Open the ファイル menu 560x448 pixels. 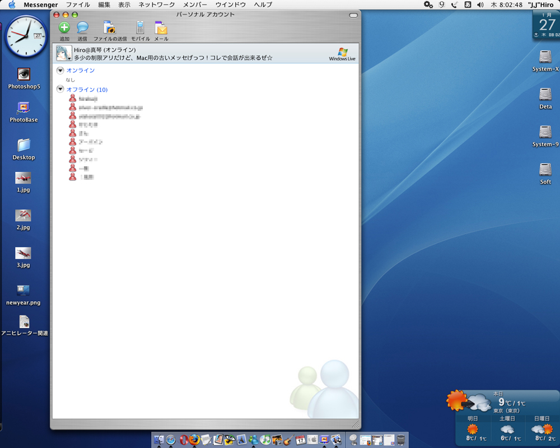(x=77, y=4)
